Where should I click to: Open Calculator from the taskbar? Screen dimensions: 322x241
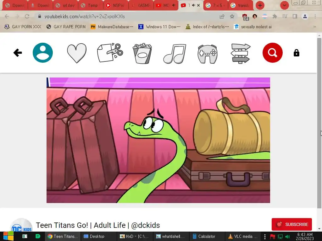208,237
